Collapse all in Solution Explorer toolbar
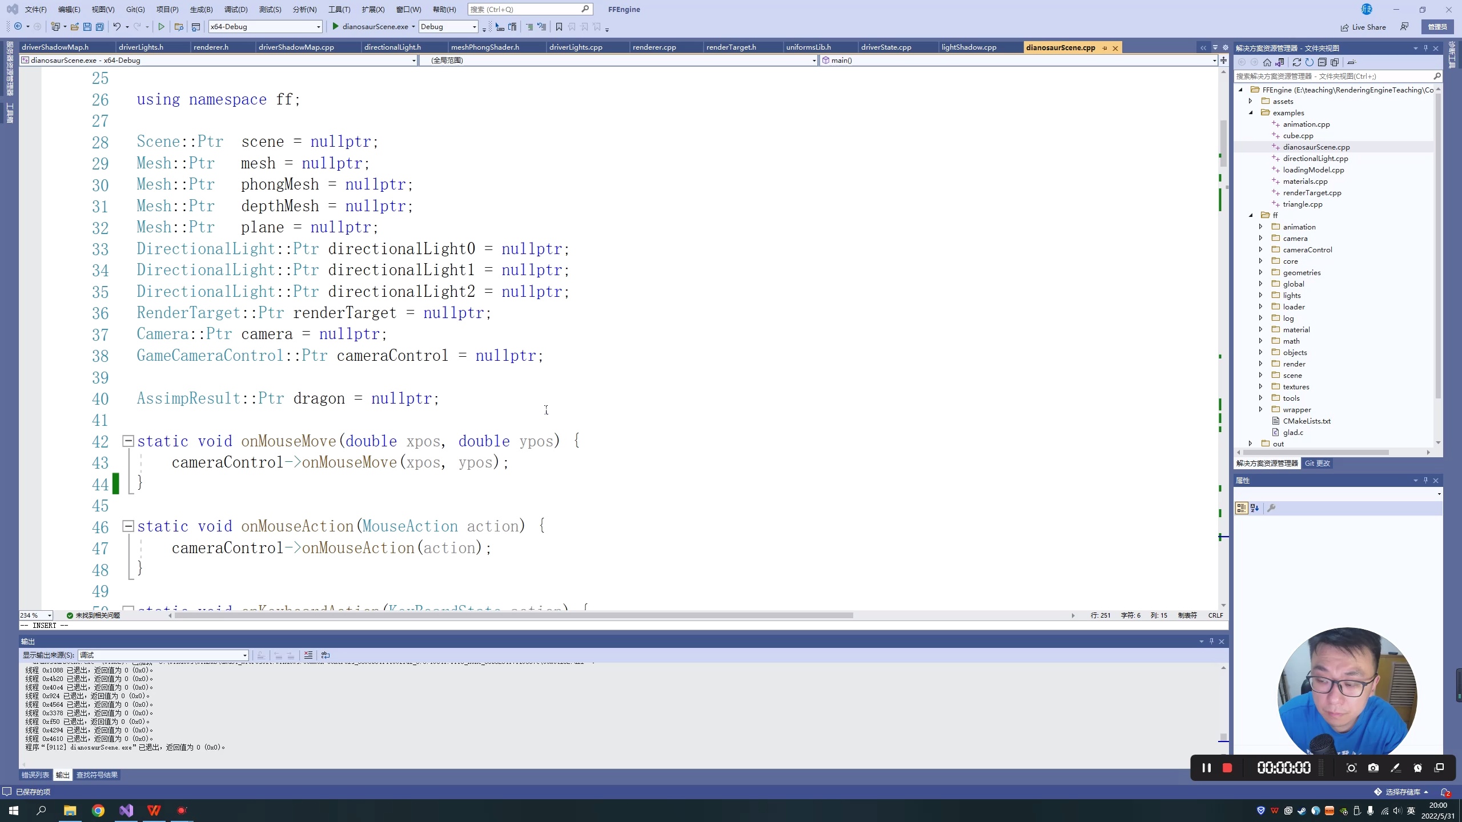Screen dimensions: 1462x822 [x=1322, y=62]
